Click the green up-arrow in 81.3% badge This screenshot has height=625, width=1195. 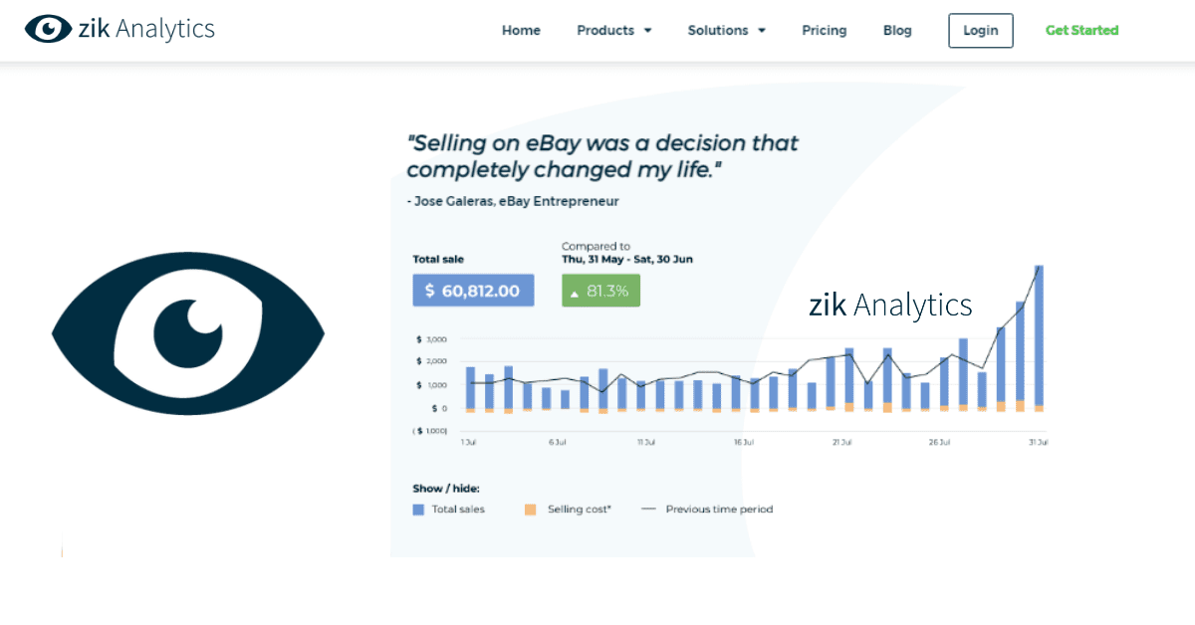[x=575, y=292]
